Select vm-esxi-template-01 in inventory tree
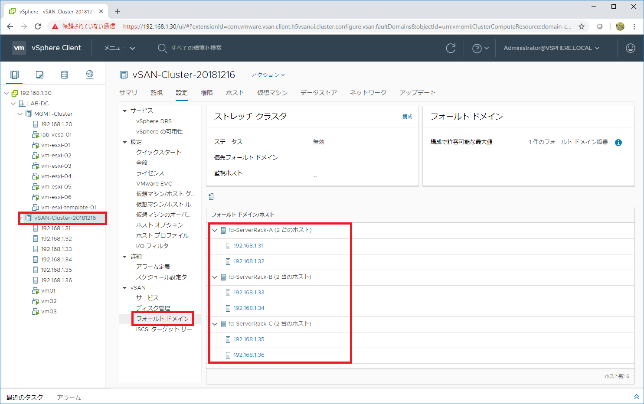This screenshot has height=404, width=644. (x=69, y=208)
